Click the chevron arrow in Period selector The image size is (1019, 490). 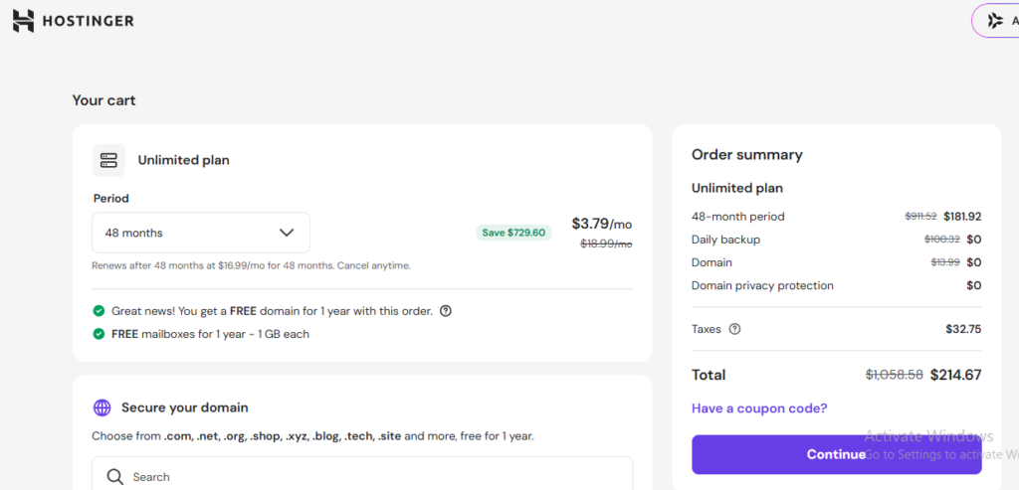coord(287,233)
